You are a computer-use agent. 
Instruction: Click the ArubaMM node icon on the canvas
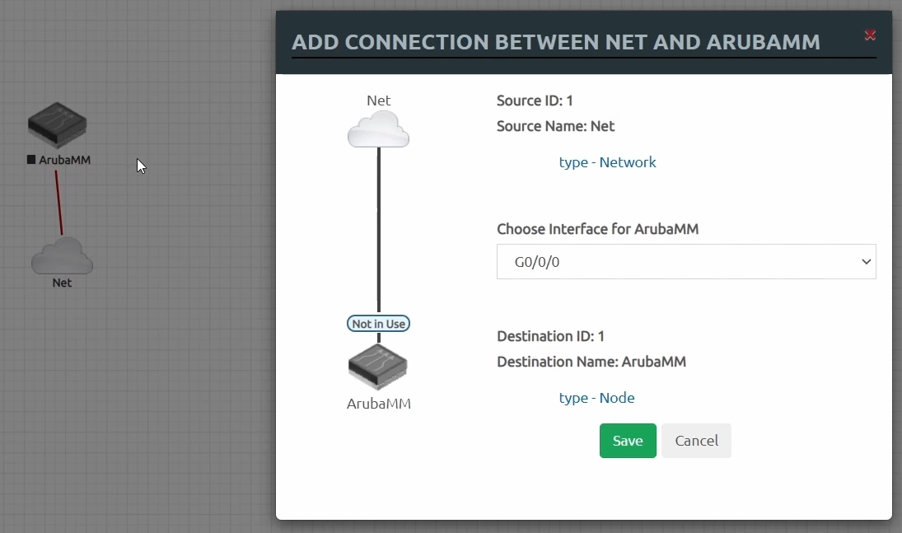click(57, 125)
